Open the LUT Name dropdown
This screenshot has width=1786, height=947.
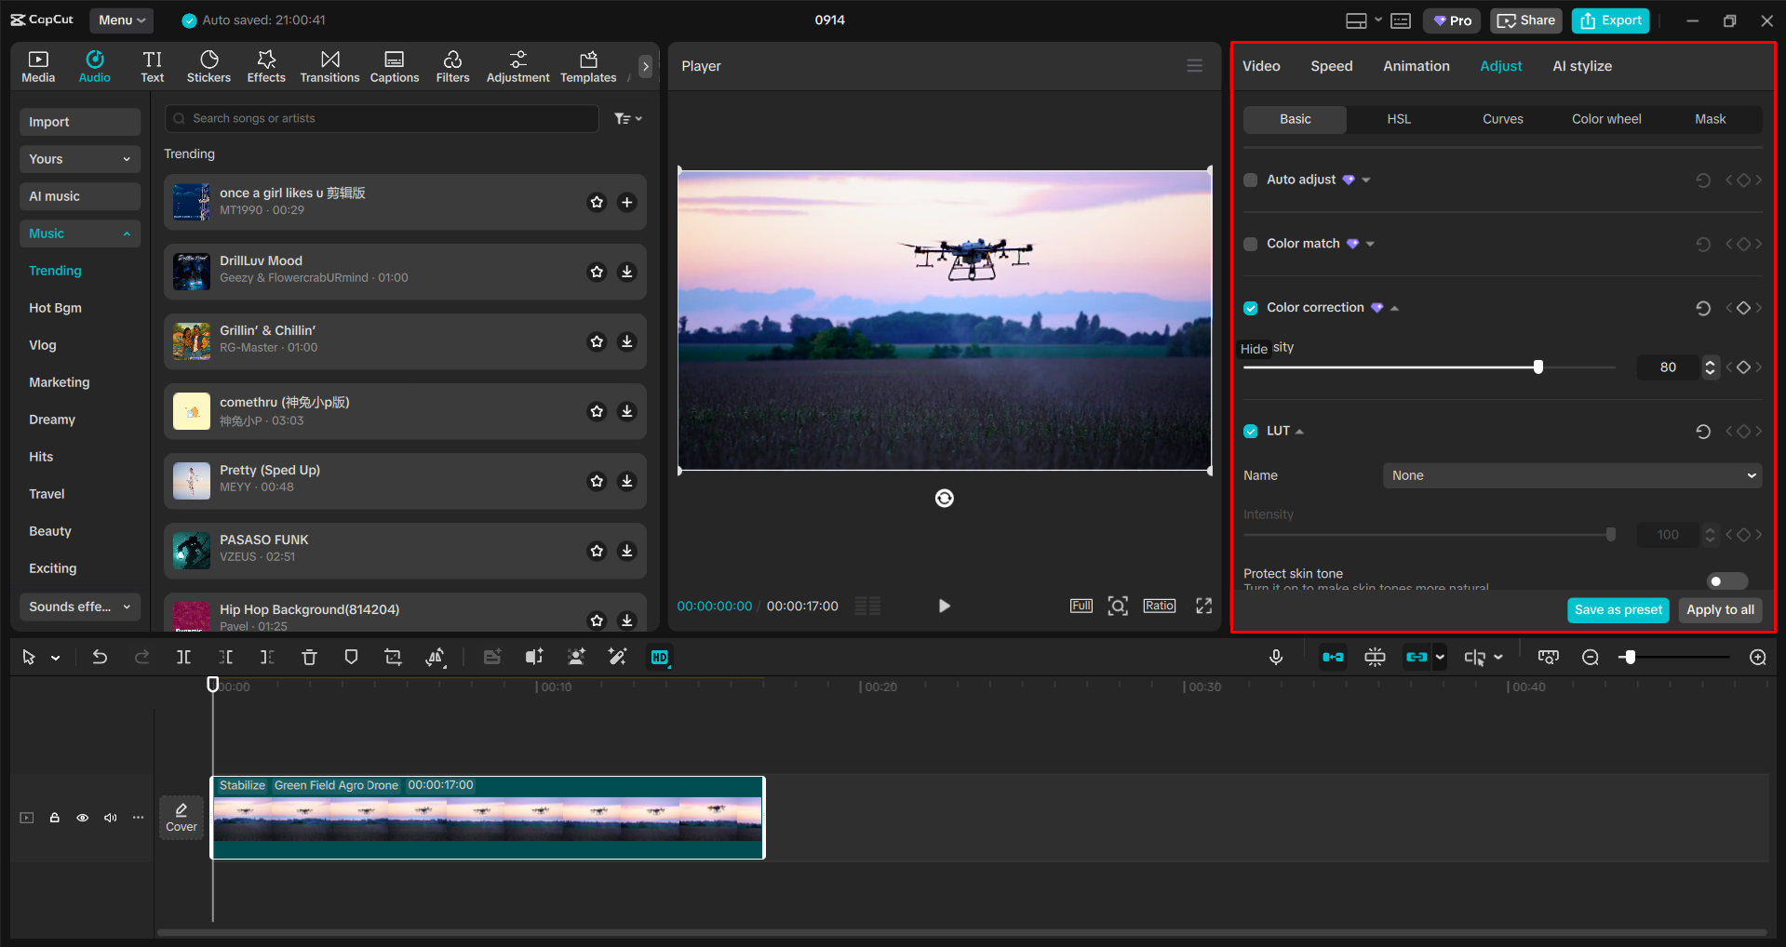1571,475
